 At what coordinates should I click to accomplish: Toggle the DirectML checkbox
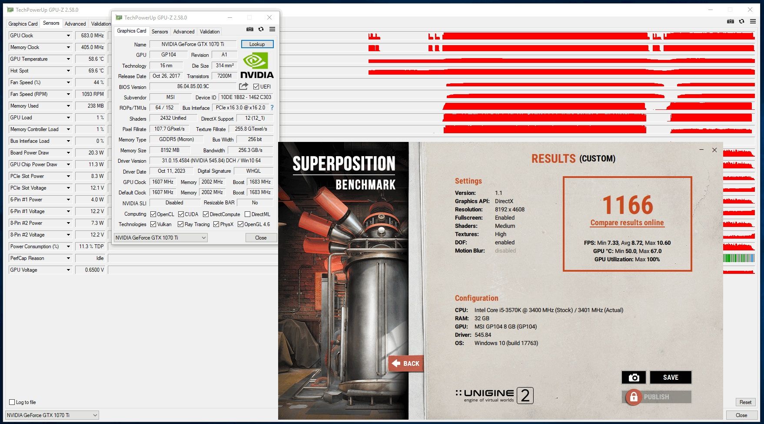247,214
